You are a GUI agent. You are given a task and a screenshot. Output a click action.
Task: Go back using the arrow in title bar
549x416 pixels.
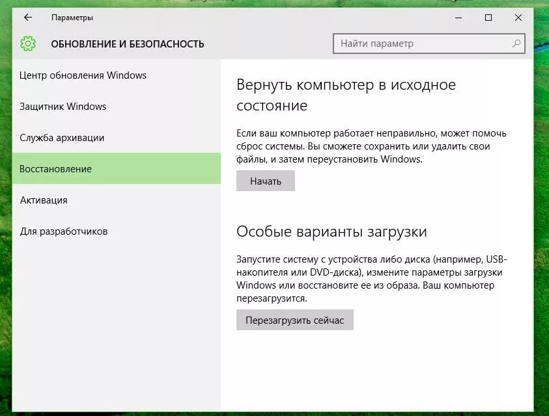pos(28,18)
